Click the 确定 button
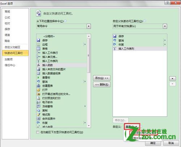The width and height of the screenshot is (181, 147). (153, 143)
